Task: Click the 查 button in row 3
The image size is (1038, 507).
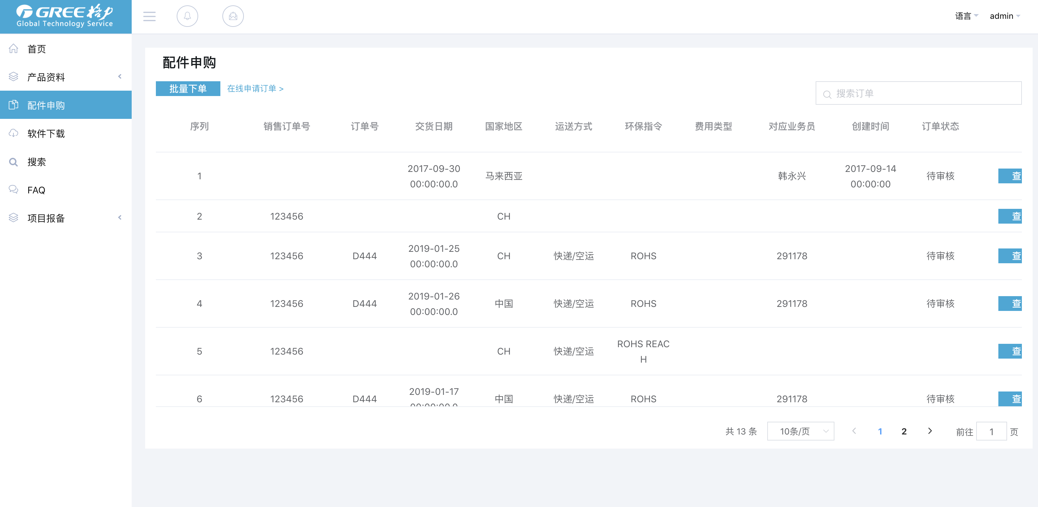Action: point(1010,256)
